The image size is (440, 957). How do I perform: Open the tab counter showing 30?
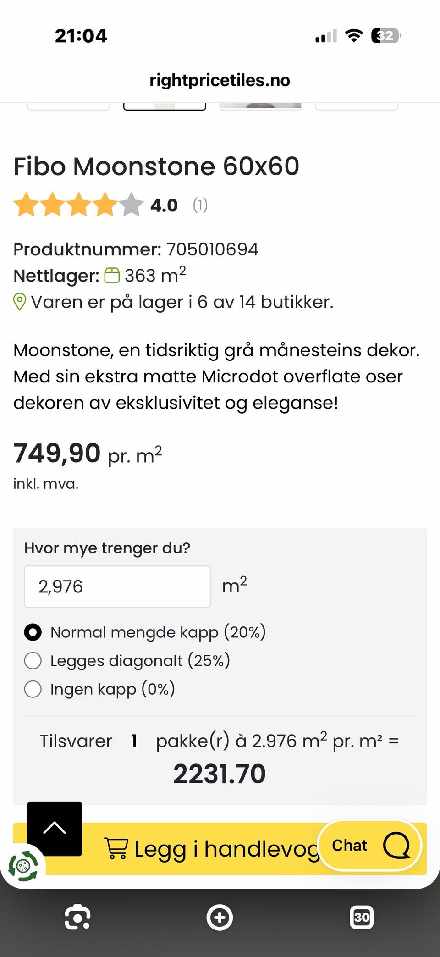362,917
